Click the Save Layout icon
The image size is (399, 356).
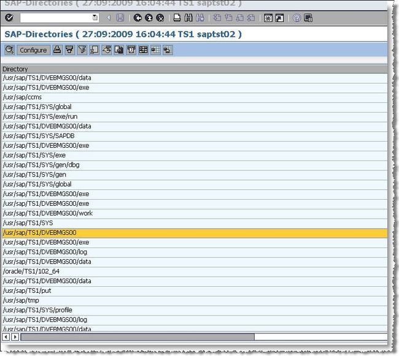point(168,50)
